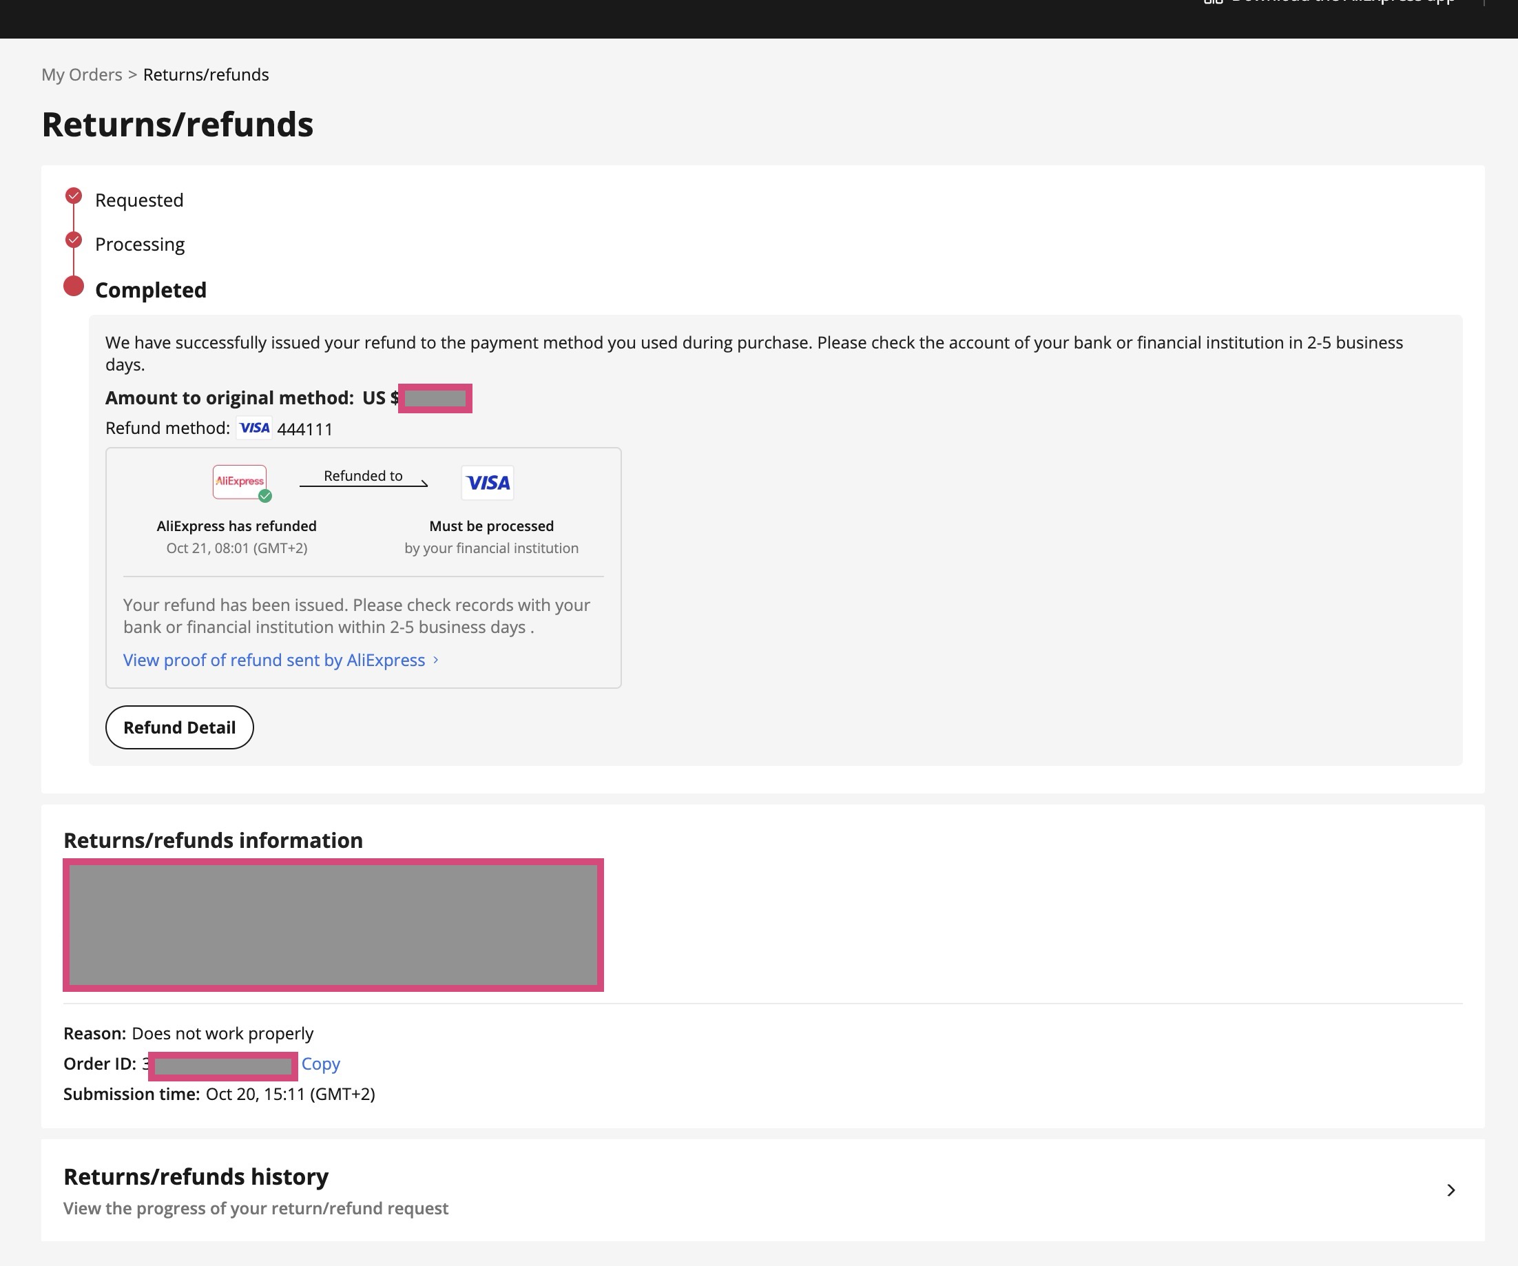Click the card number 444111

click(305, 428)
